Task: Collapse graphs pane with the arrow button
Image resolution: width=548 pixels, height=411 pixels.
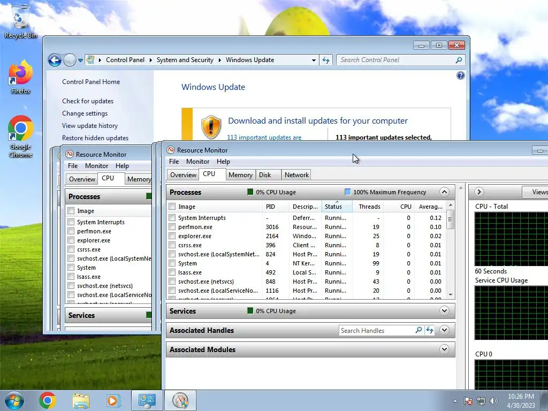Action: pos(479,192)
